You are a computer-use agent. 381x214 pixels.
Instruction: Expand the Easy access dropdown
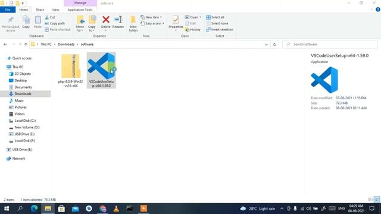pos(152,23)
